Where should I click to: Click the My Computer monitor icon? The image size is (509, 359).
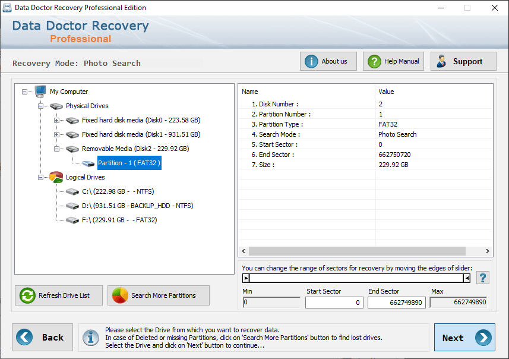[40, 92]
